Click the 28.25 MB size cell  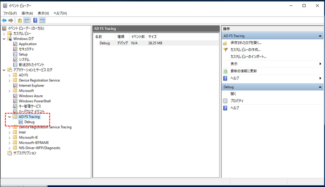[155, 43]
